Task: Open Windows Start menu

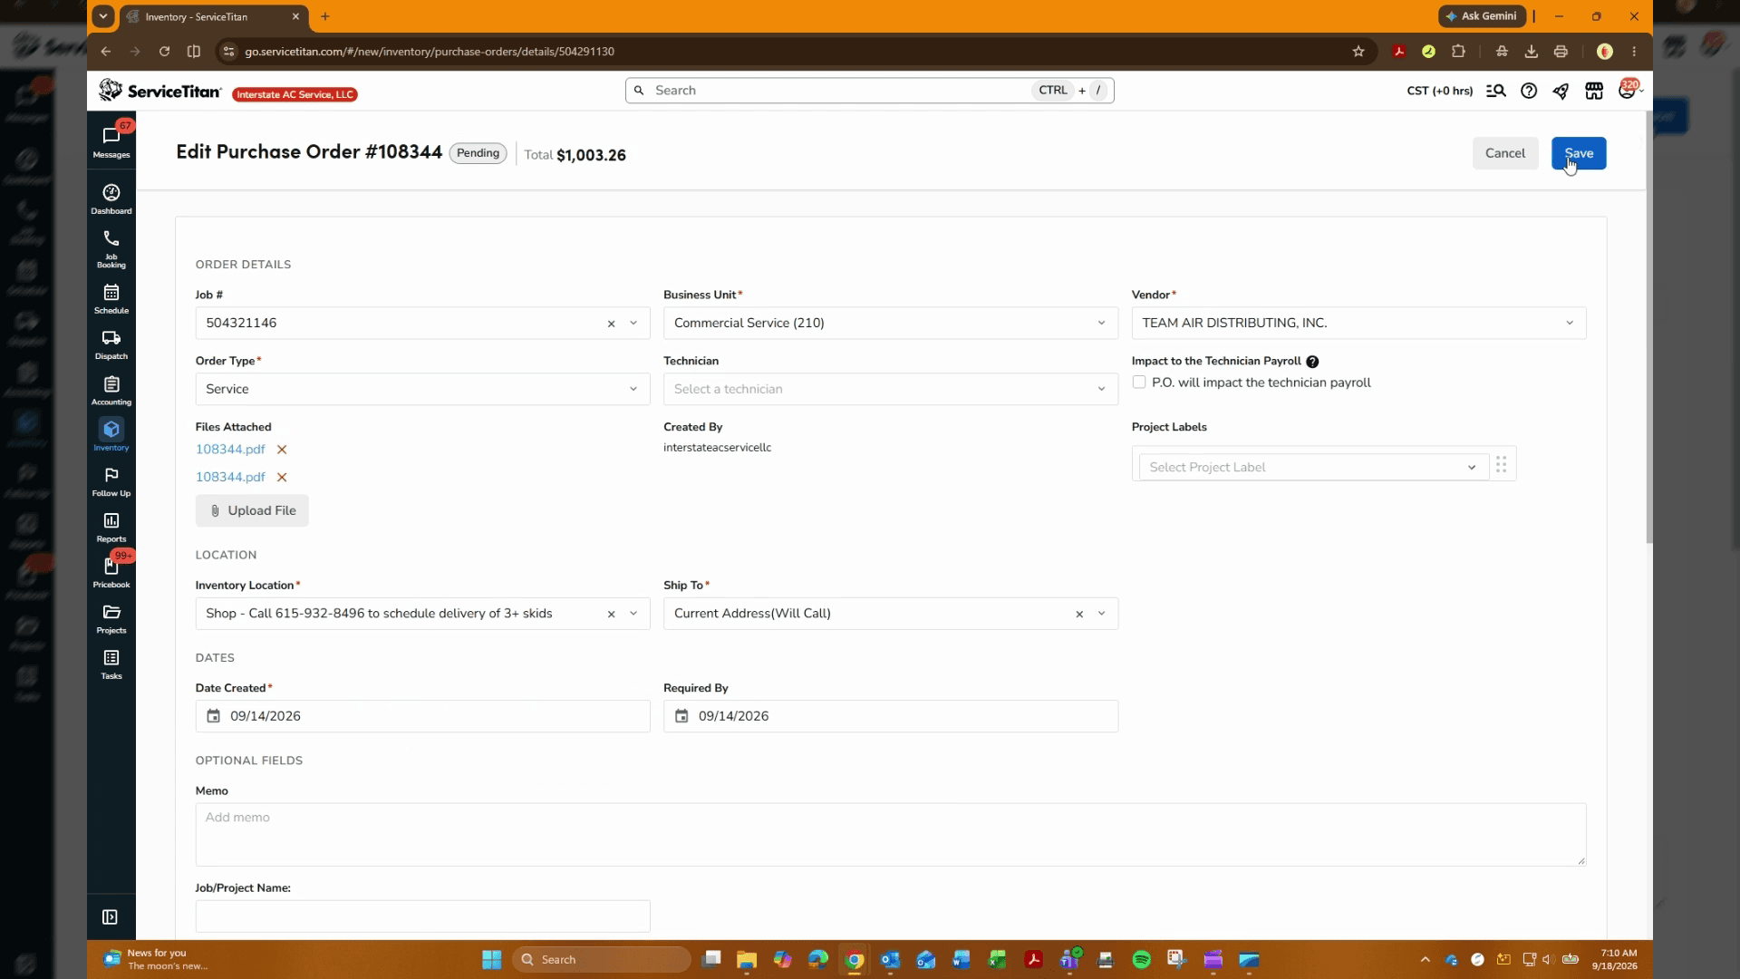Action: pos(491,959)
